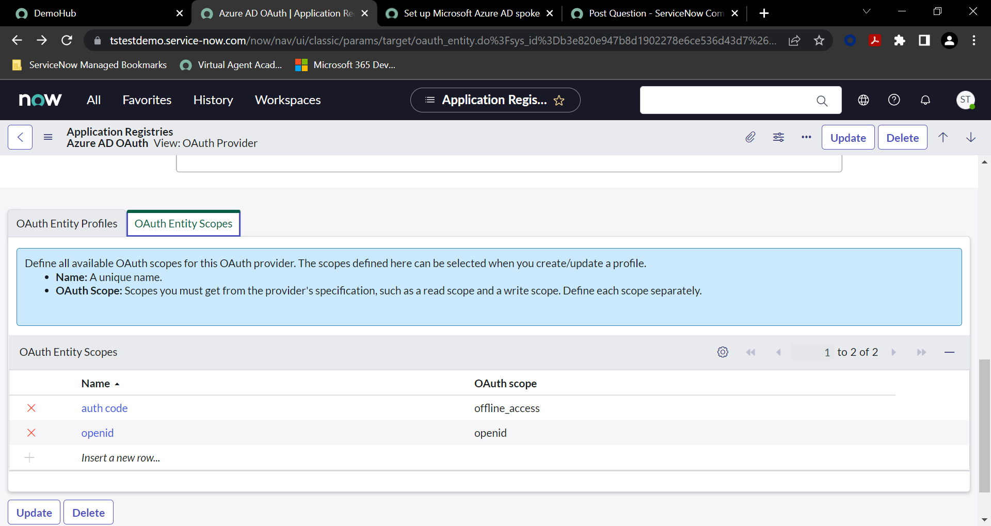Screen dimensions: 991x526
Task: Open the attachments paperclip icon
Action: [750, 137]
